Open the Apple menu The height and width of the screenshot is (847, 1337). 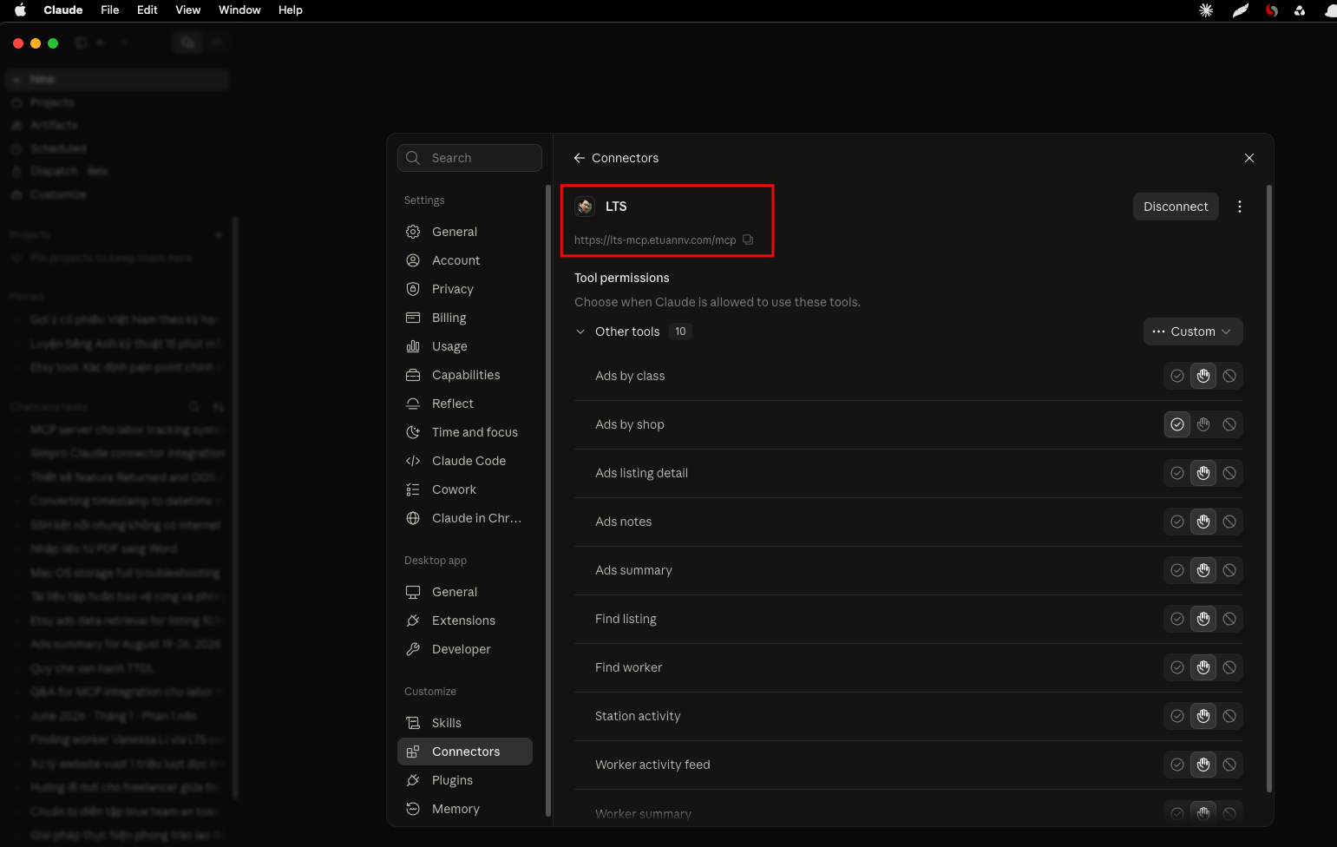[x=20, y=10]
